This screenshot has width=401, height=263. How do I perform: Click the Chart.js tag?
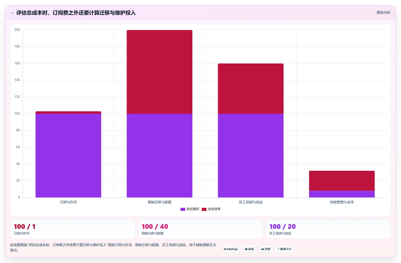click(x=231, y=249)
